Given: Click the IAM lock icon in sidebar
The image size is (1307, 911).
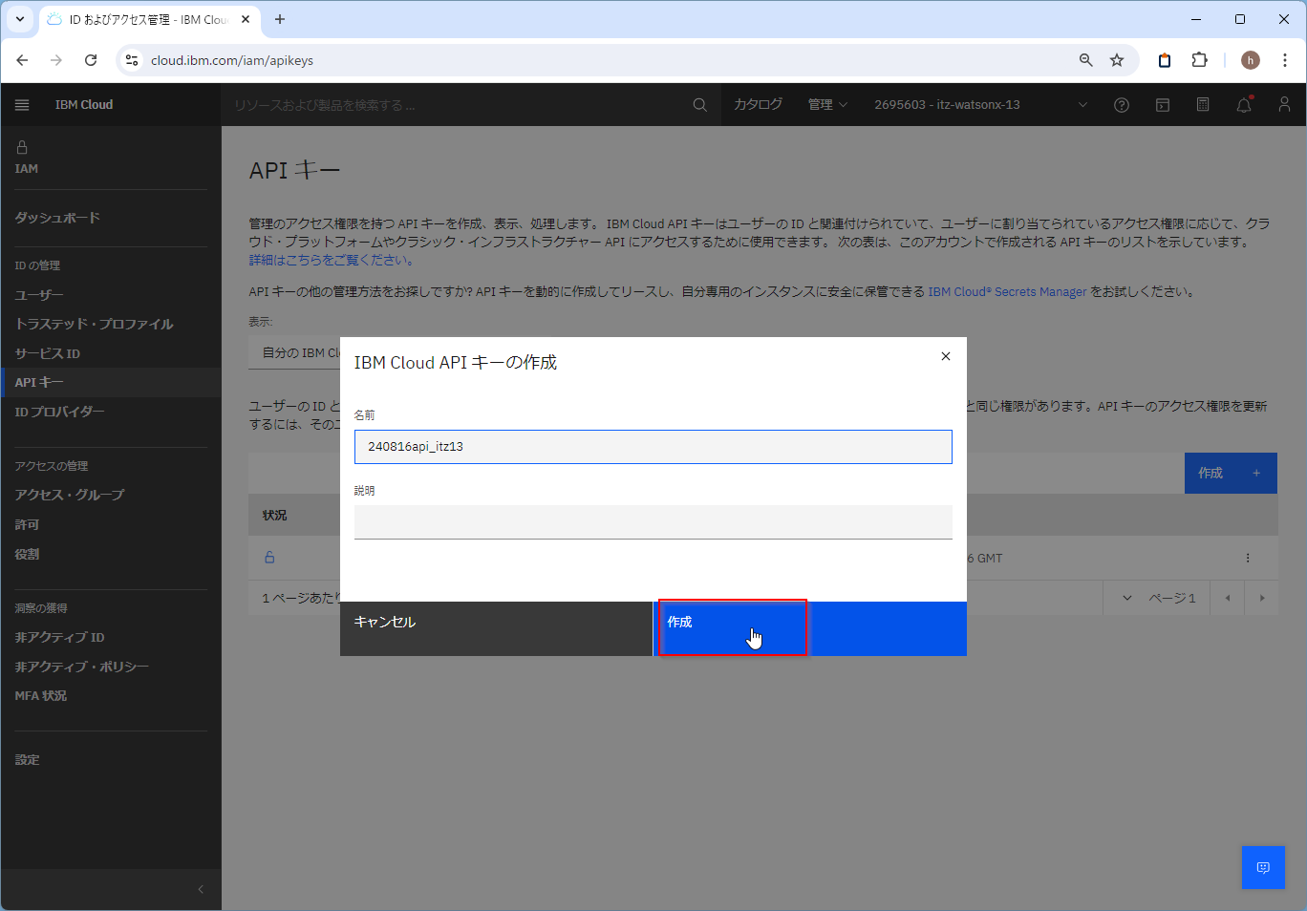Looking at the screenshot, I should point(22,147).
